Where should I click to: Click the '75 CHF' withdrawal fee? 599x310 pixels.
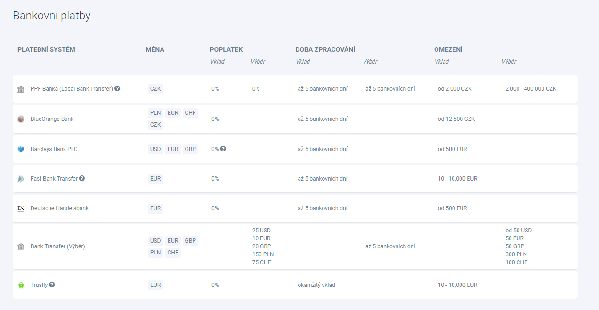tap(262, 262)
